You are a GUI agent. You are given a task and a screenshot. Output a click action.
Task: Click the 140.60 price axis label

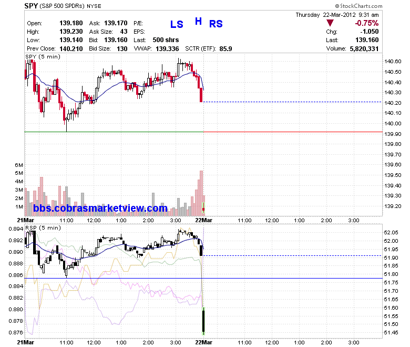click(x=393, y=62)
